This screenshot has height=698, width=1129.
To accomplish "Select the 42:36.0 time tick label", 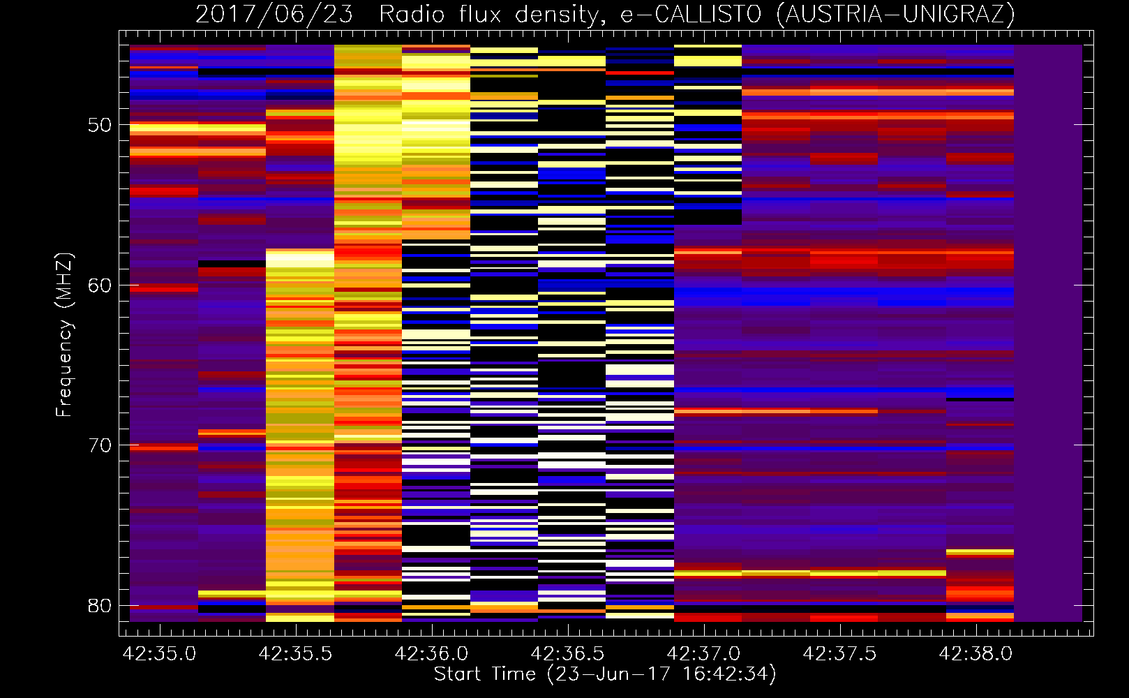I will pos(432,653).
